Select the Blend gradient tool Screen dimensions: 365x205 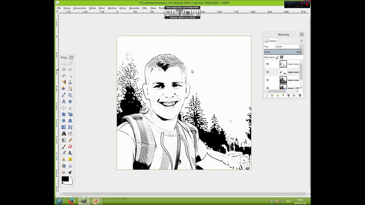64,140
